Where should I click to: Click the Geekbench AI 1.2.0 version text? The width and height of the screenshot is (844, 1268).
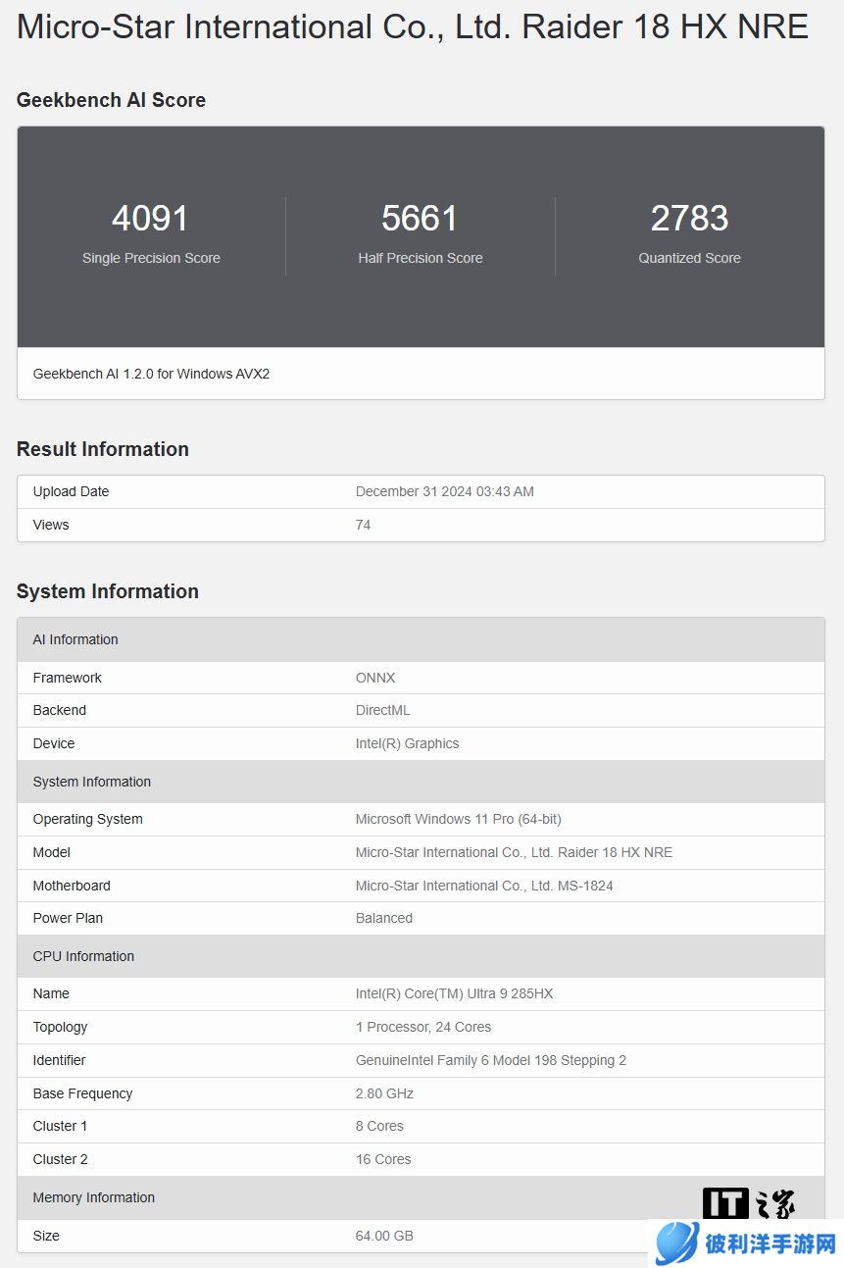tap(151, 374)
